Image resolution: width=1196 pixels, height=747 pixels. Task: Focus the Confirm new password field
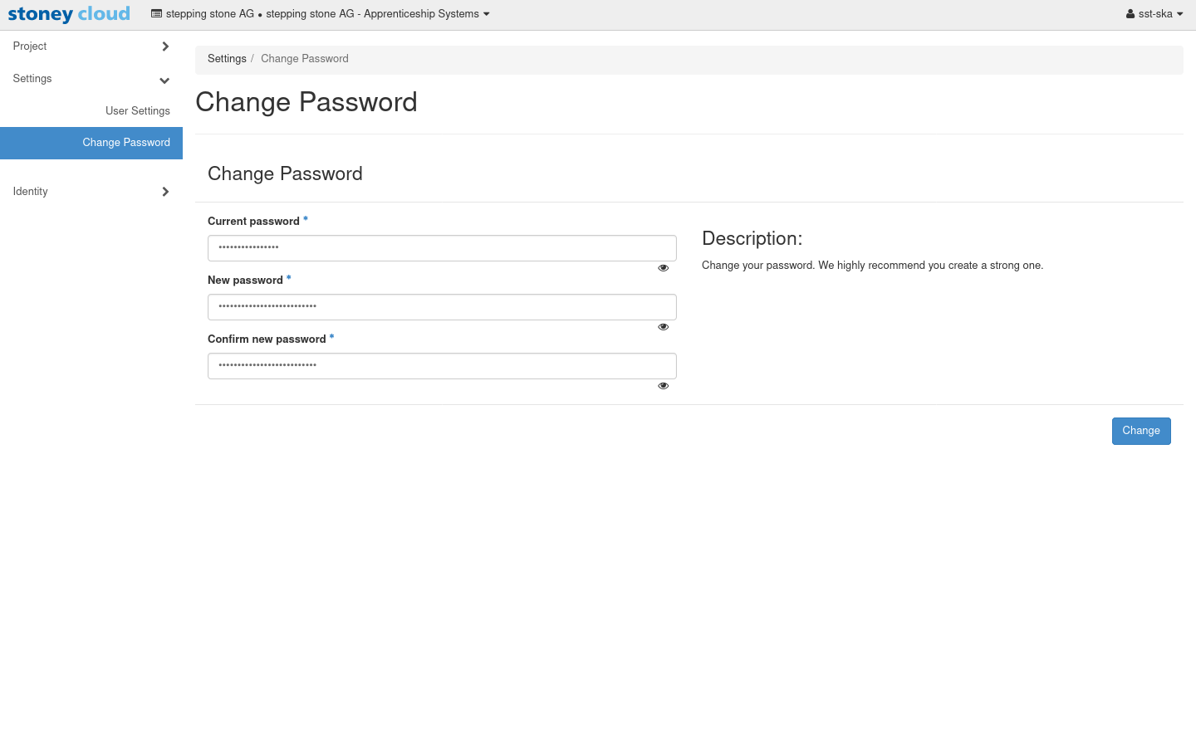click(442, 366)
